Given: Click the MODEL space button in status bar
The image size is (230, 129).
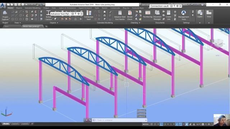Looking at the screenshot, I should (146, 124).
